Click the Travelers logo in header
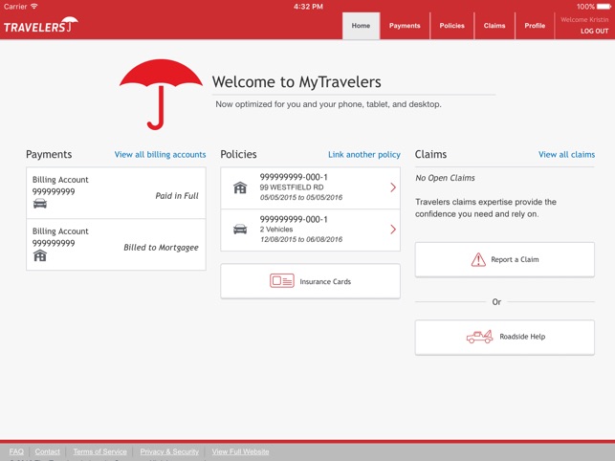Image resolution: width=615 pixels, height=461 pixels. coord(41,25)
